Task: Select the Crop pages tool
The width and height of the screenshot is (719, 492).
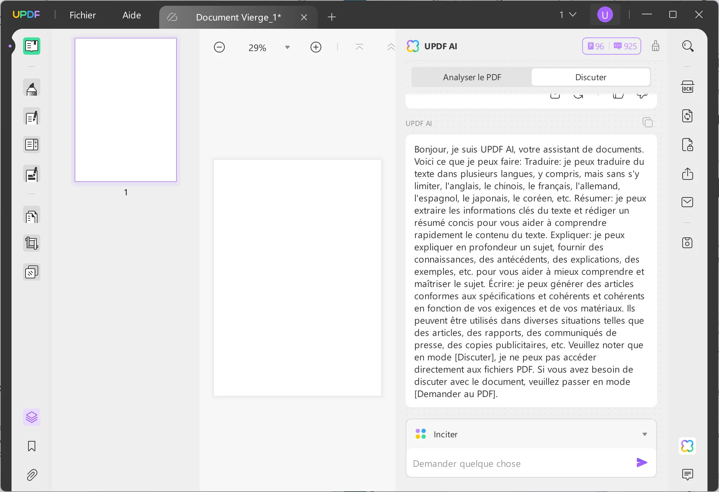Action: pyautogui.click(x=32, y=243)
